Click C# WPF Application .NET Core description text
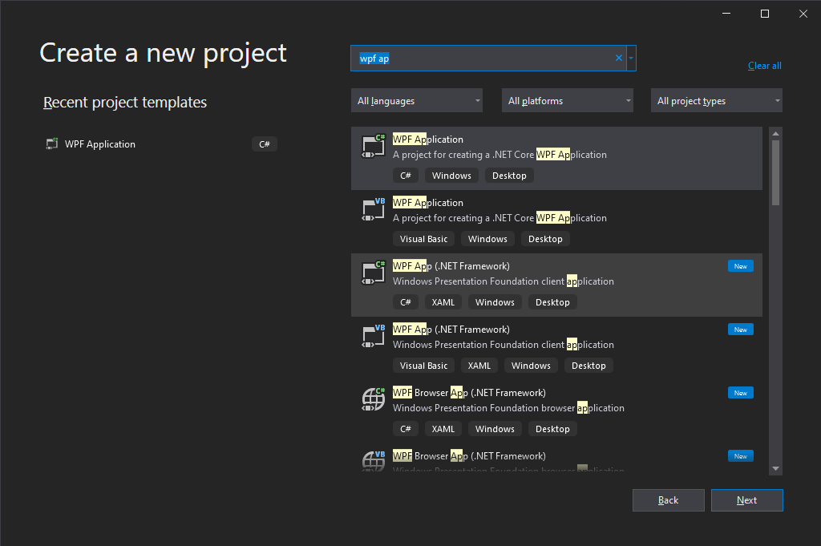The image size is (821, 546). click(499, 155)
